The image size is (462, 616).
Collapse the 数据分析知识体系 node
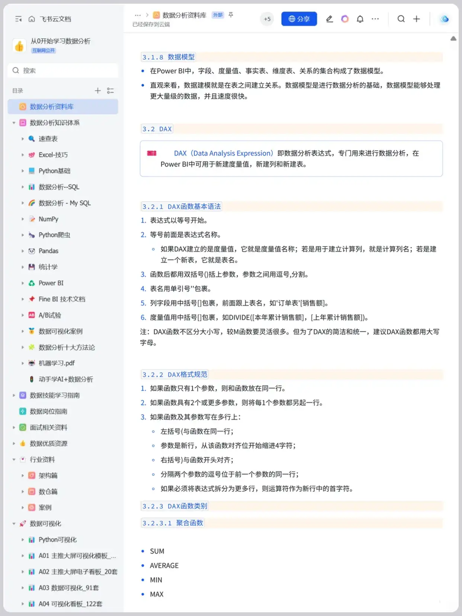point(14,123)
